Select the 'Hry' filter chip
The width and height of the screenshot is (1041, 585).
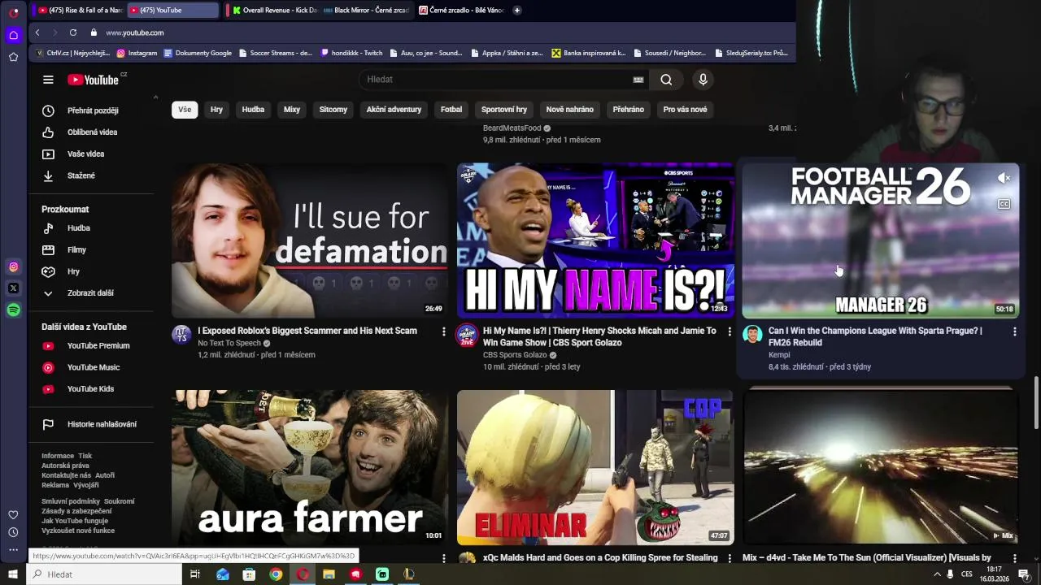[216, 110]
